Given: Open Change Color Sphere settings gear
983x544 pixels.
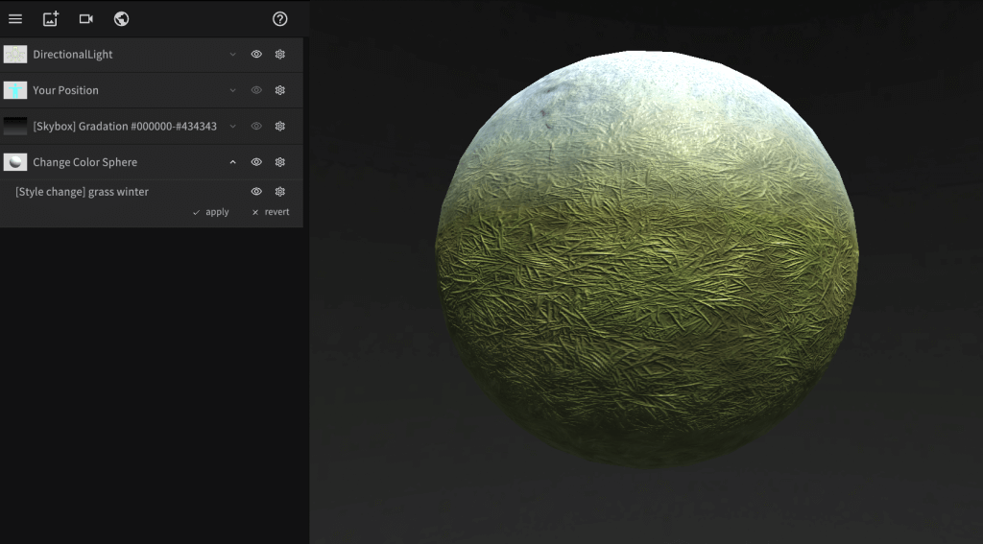Looking at the screenshot, I should 280,162.
